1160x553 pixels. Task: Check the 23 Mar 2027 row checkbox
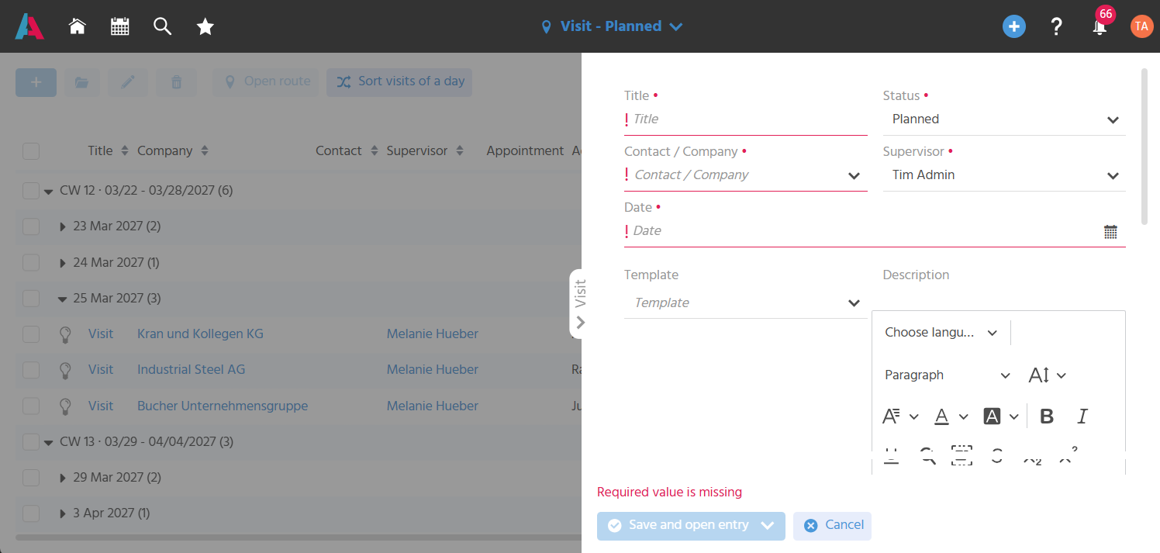(x=31, y=226)
